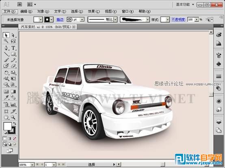Open the artboard navigation dropdown
The width and height of the screenshot is (225, 168).
tap(54, 165)
